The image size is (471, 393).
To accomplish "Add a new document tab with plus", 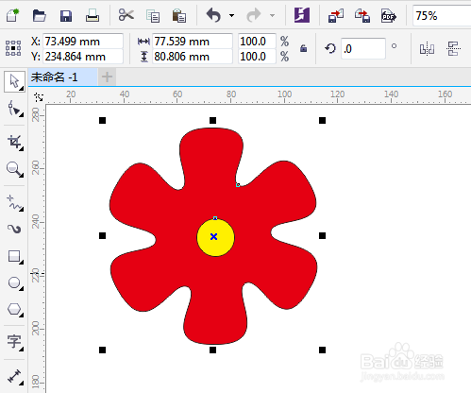I will click(x=107, y=77).
